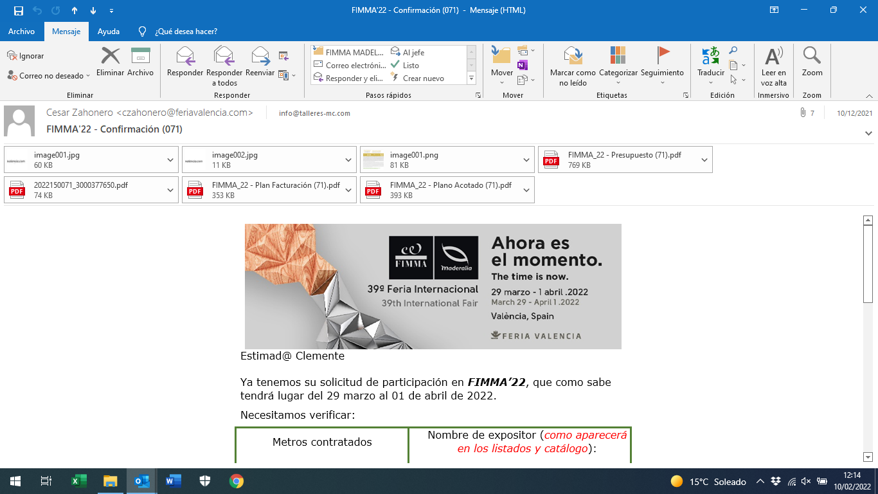Customize Quick Access Toolbar dropdown
Image resolution: width=878 pixels, height=494 pixels.
112,10
